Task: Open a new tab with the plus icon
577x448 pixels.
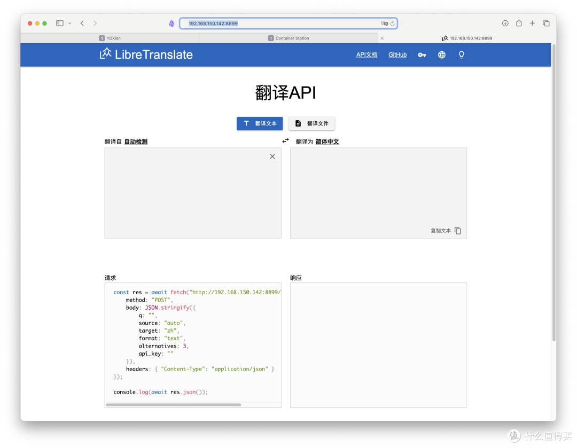Action: (532, 23)
